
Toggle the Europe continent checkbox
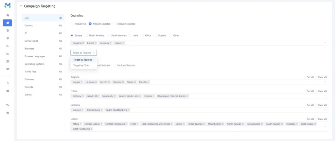click(72, 35)
